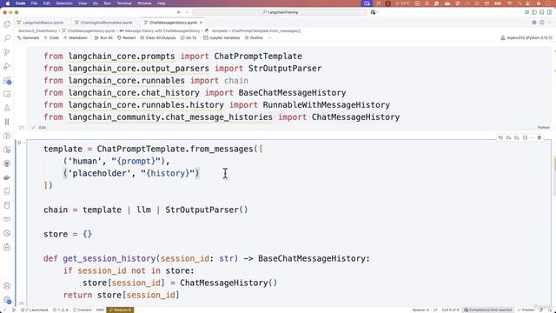Add a new Markdown cell
This screenshot has height=313, width=556.
tap(76, 37)
